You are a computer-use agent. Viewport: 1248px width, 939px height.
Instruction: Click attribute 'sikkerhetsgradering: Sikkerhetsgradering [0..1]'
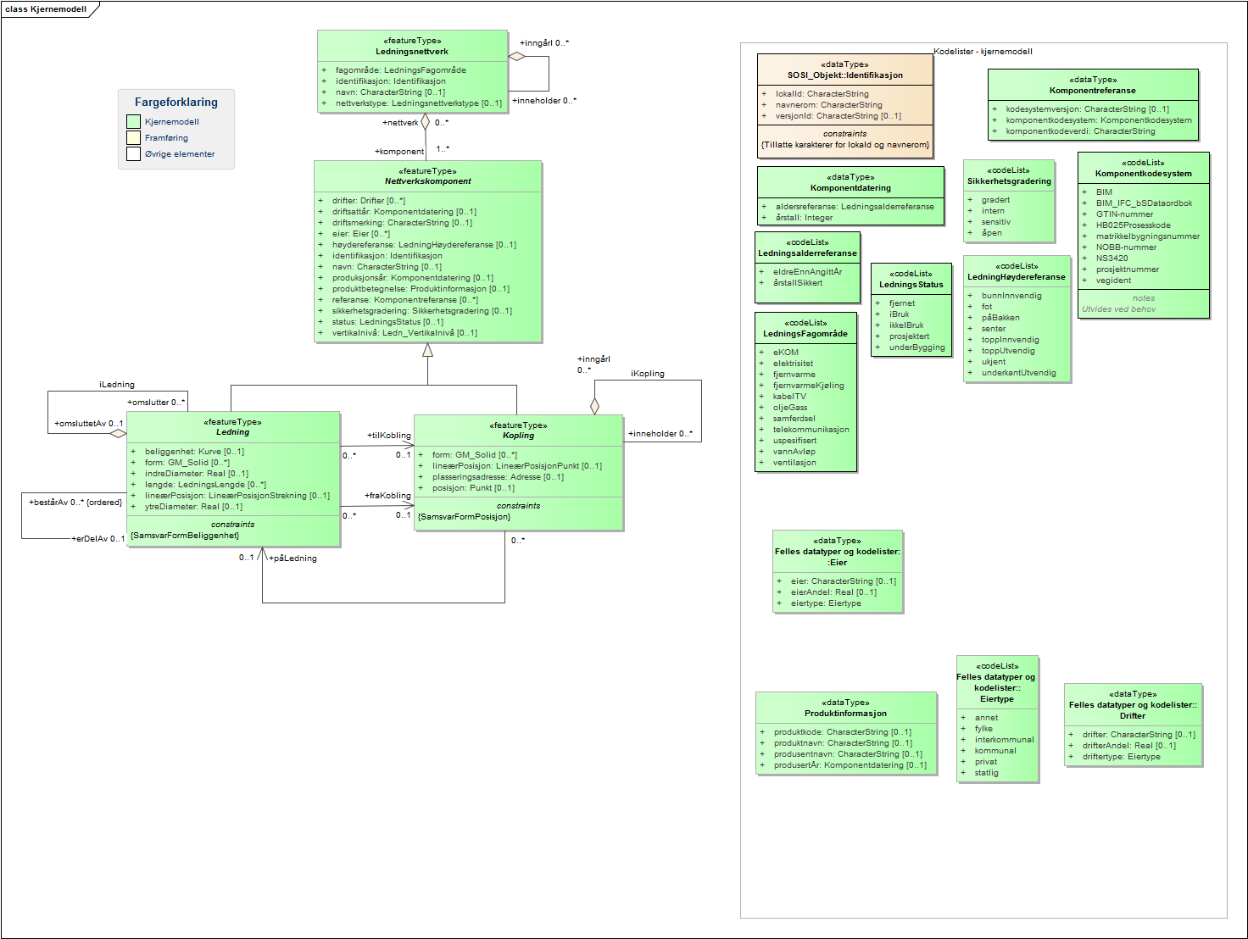[422, 311]
